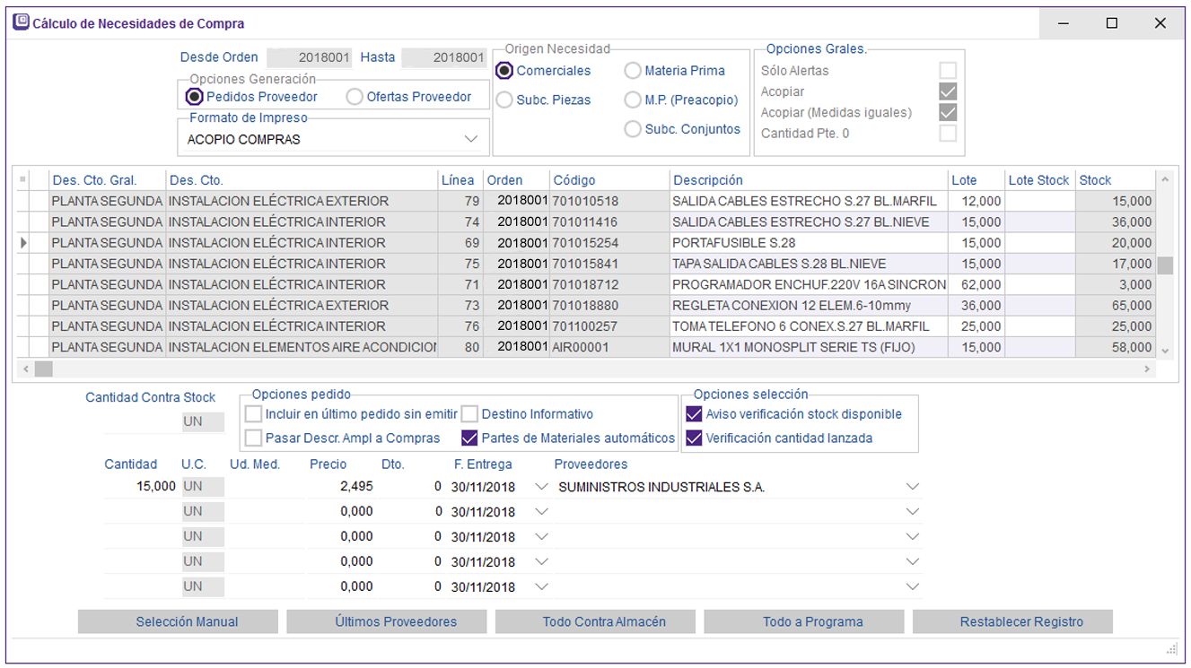This screenshot has width=1191, height=668.
Task: Enable Incluir en último pedido sin emitir
Action: tap(254, 414)
